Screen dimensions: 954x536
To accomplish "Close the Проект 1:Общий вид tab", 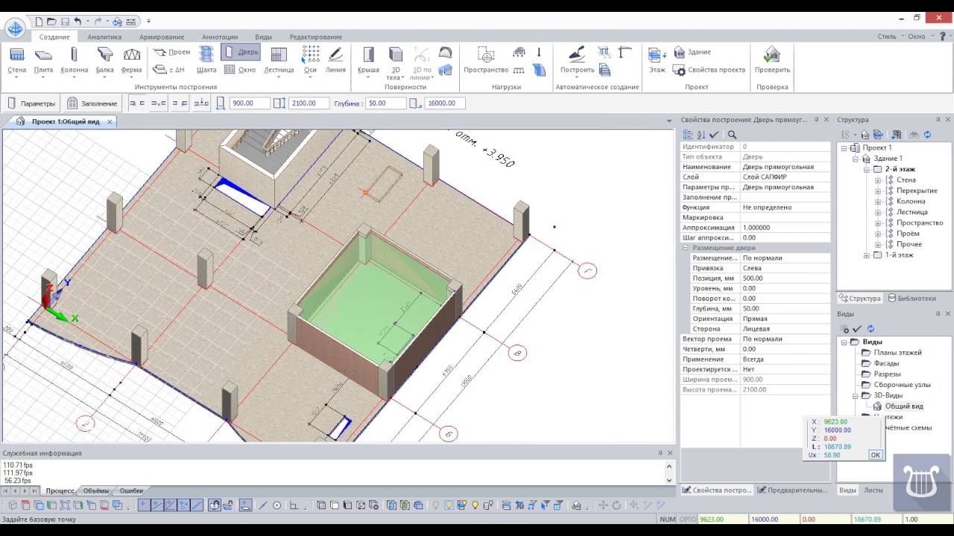I will click(x=110, y=121).
